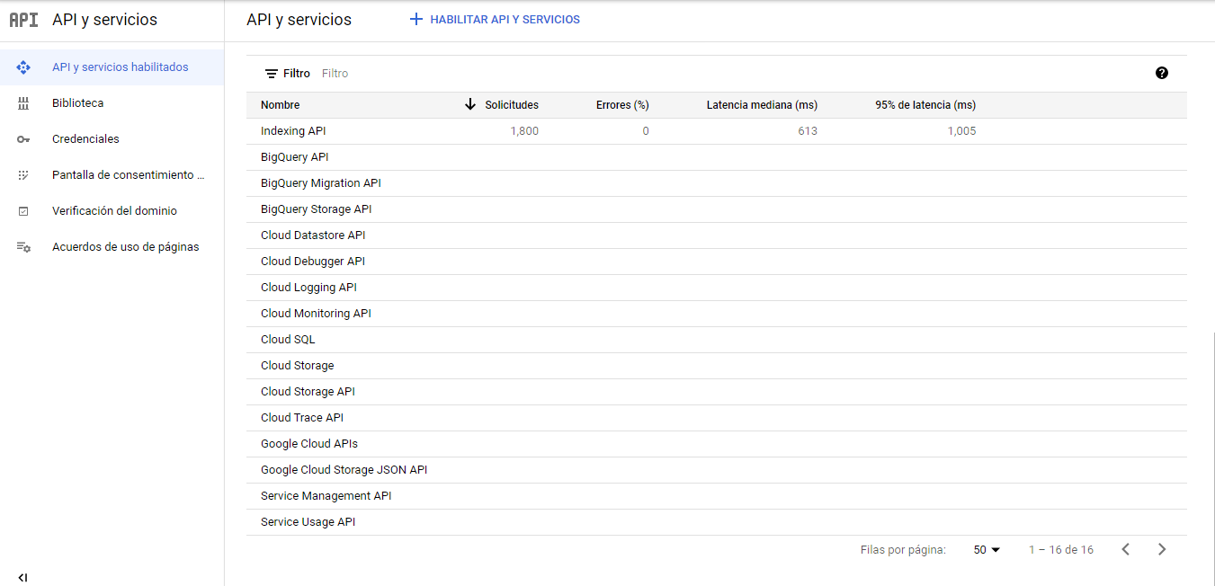Click HABILITAR API Y SERVICIOS button
Image resolution: width=1215 pixels, height=586 pixels.
(x=495, y=19)
